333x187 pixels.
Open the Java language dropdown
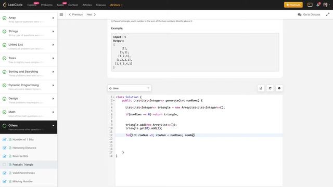[x=129, y=88]
